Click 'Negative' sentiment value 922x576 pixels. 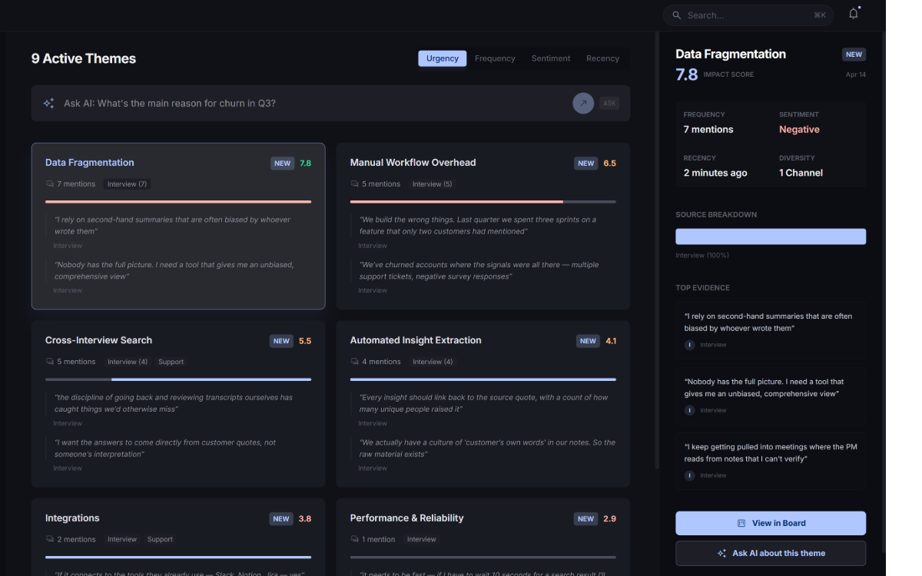[x=799, y=130]
